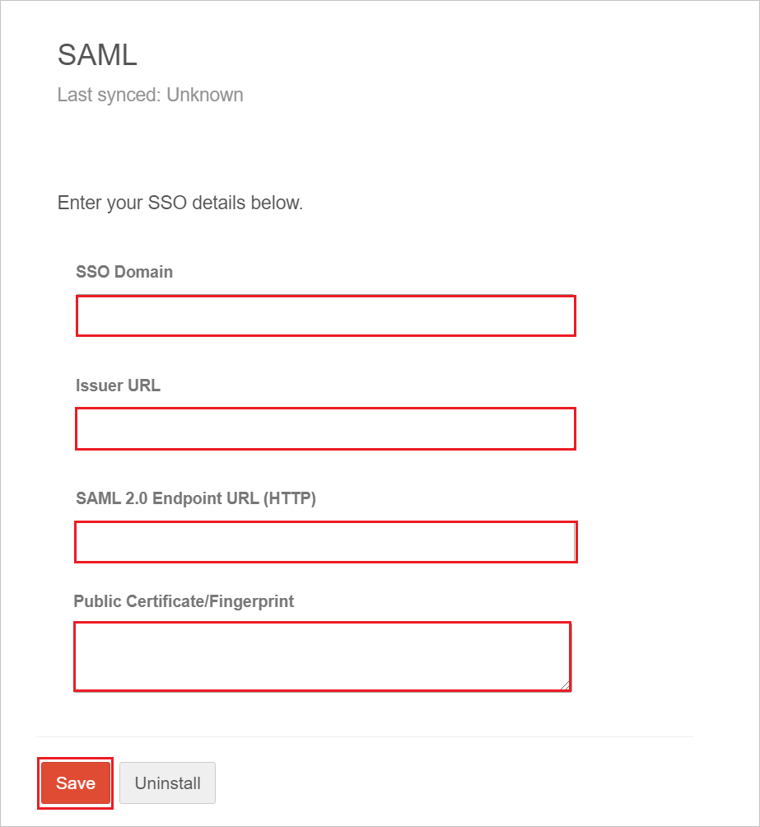
Task: Click the SSO Domain label
Action: (x=124, y=272)
